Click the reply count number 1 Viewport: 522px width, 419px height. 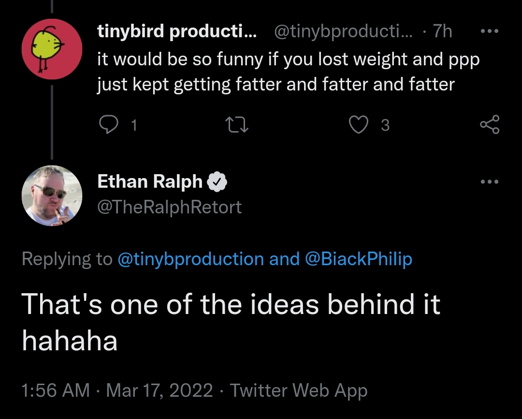pyautogui.click(x=134, y=125)
